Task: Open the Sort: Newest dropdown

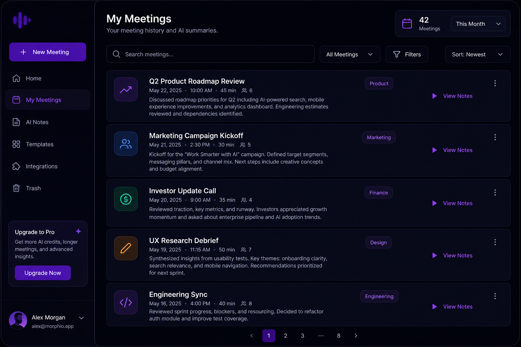Action: [478, 54]
